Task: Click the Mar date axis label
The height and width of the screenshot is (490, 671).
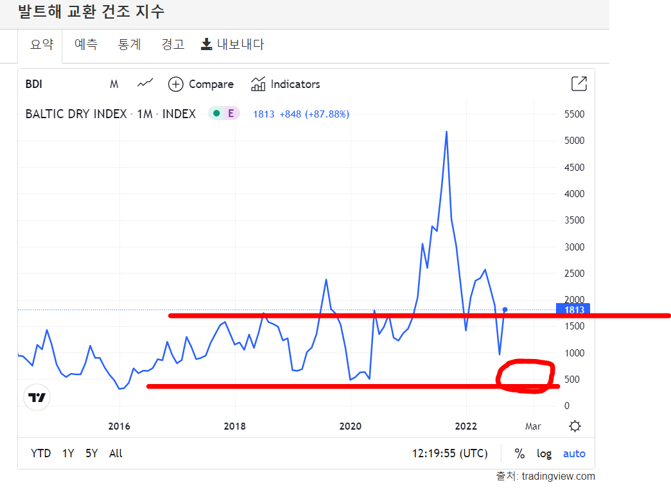Action: point(533,426)
